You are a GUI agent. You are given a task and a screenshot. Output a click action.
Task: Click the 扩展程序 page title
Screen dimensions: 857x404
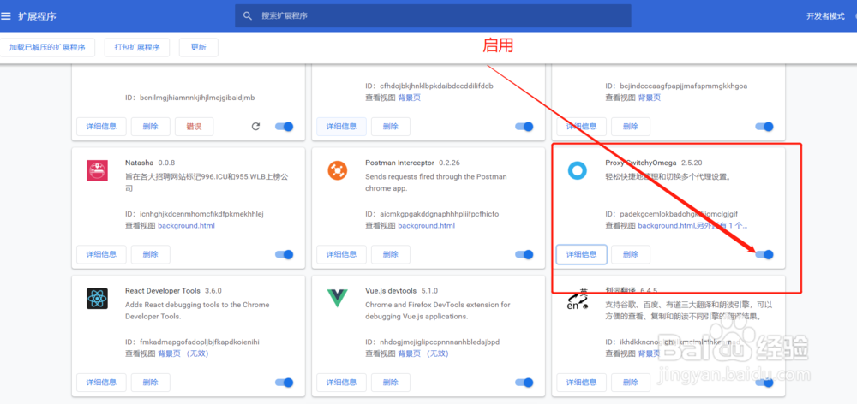[x=37, y=15]
